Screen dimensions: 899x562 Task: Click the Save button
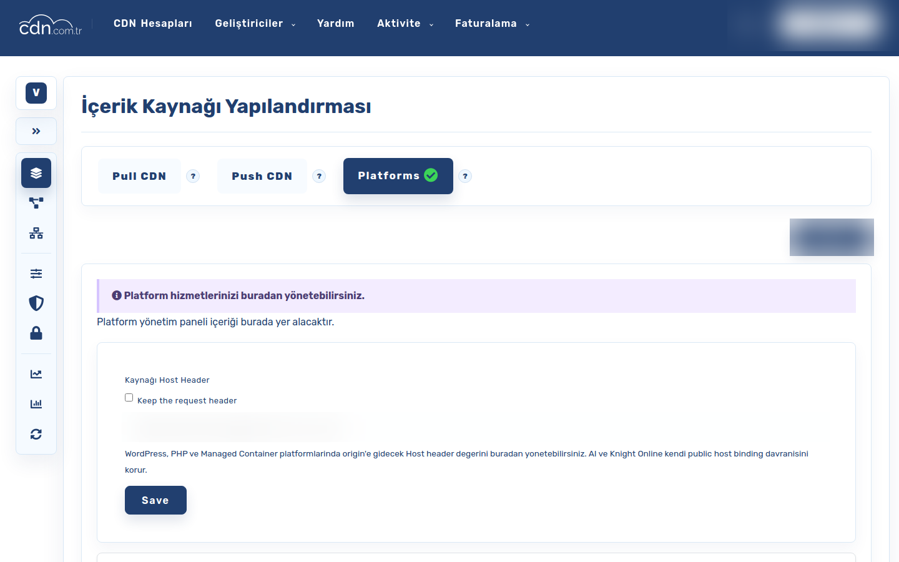155,500
